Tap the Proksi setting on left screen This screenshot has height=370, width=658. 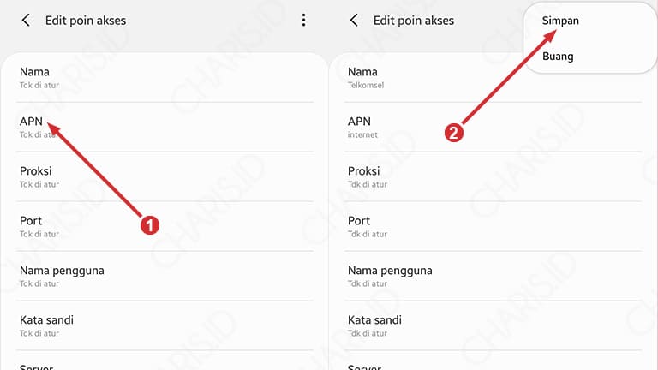[37, 176]
